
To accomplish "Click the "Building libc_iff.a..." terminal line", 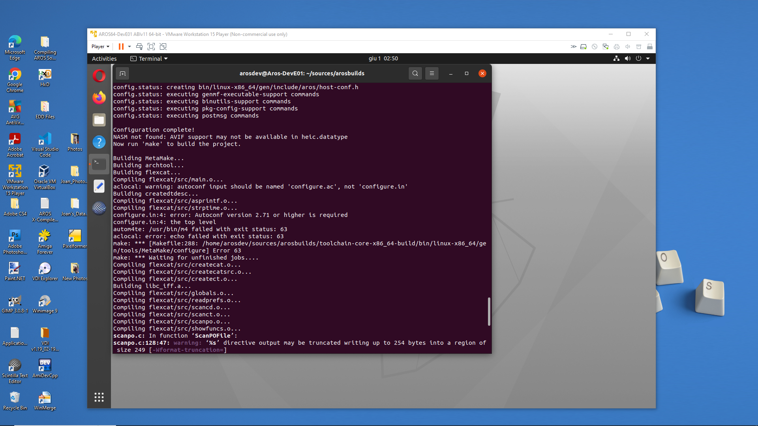I will click(x=152, y=286).
